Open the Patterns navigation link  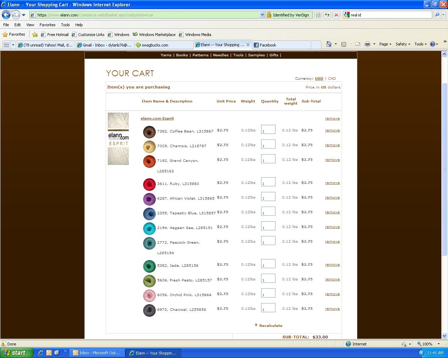tap(200, 55)
